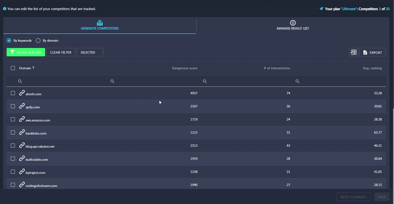Click the codingisforlosers.com domain text
This screenshot has height=204, width=394.
coord(41,186)
